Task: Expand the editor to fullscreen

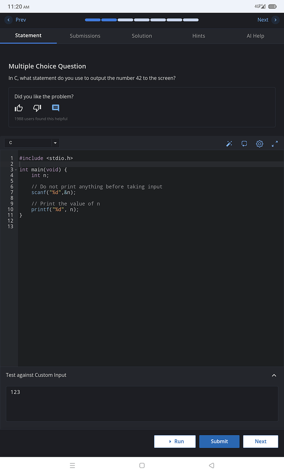Action: 274,143
